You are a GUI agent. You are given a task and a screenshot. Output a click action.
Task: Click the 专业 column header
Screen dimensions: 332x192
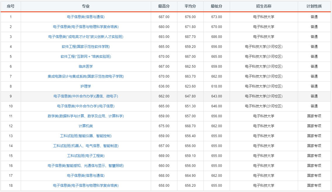tap(86, 6)
